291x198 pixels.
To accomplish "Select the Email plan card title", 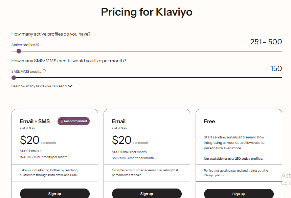I will pos(118,121).
